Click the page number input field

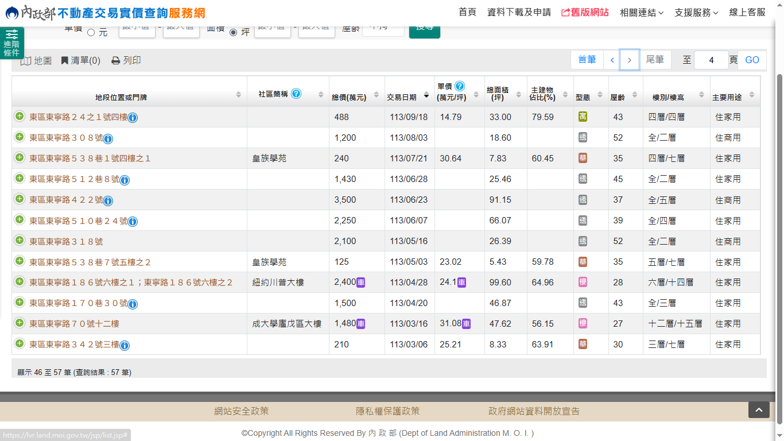point(711,60)
